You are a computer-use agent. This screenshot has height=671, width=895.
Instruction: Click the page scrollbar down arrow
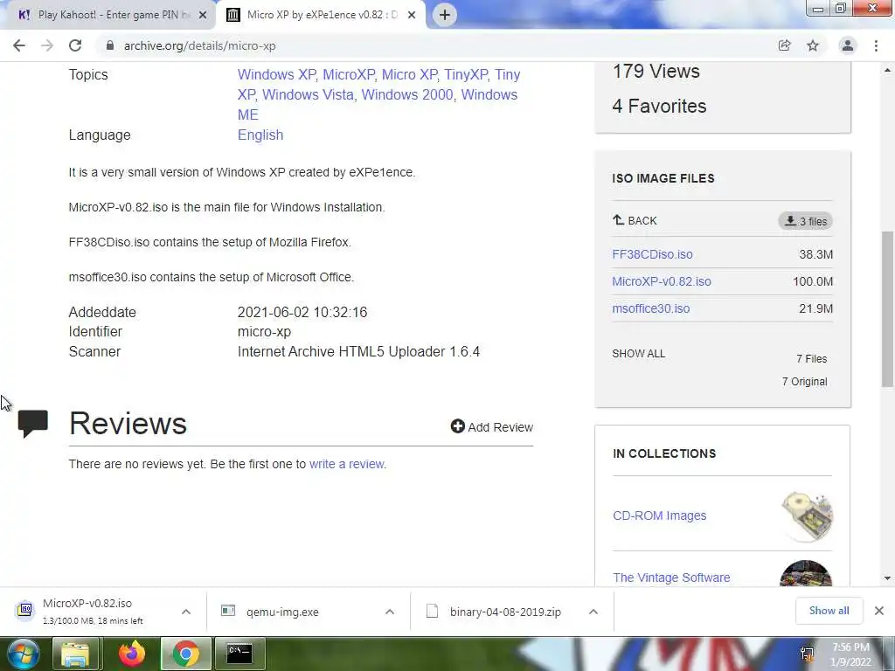(888, 578)
